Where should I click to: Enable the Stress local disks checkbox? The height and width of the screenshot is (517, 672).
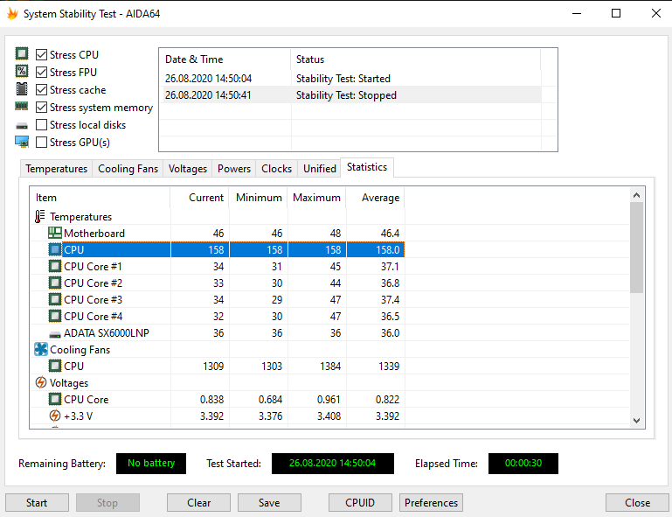[x=41, y=125]
